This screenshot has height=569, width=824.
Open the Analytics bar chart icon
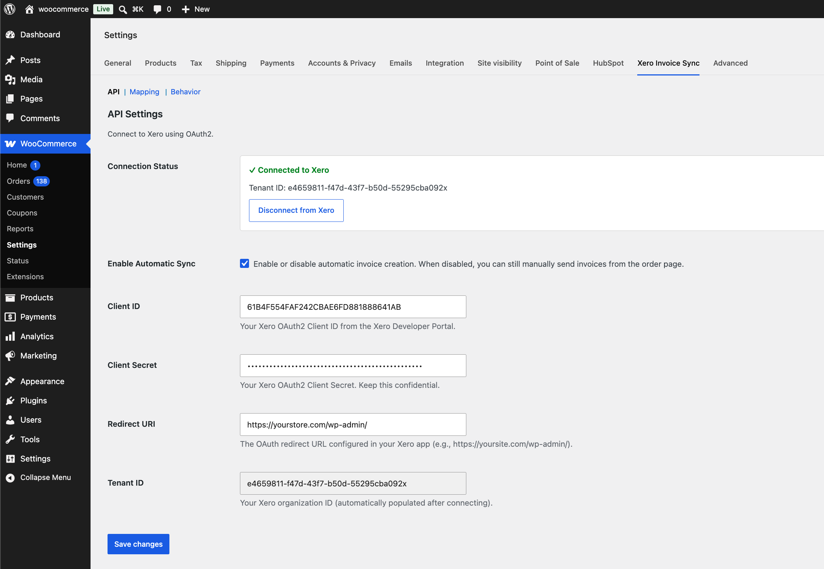pyautogui.click(x=10, y=336)
